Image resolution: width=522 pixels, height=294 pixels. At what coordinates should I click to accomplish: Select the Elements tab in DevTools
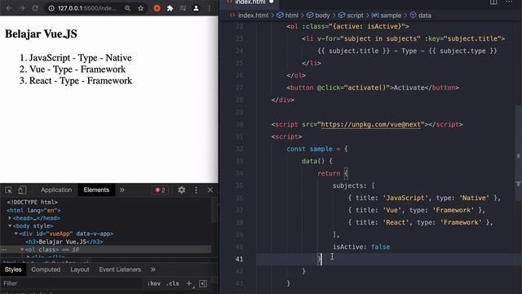[96, 189]
